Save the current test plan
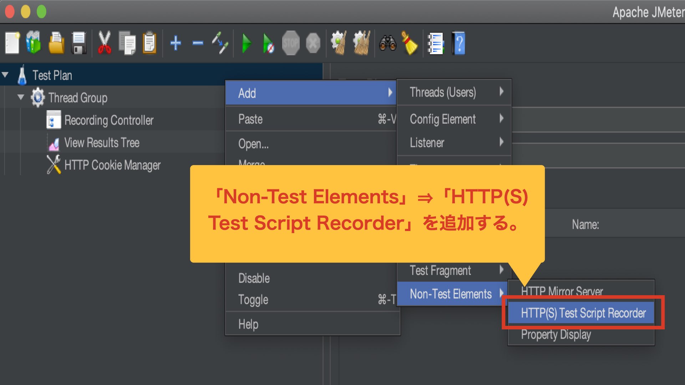 click(x=78, y=43)
